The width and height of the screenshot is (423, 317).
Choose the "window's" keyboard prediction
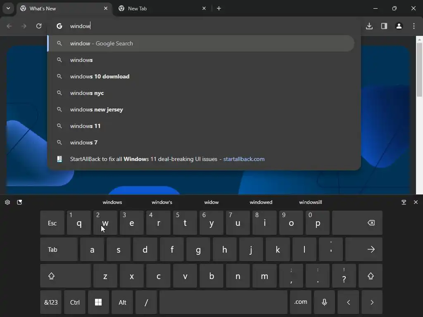point(162,202)
